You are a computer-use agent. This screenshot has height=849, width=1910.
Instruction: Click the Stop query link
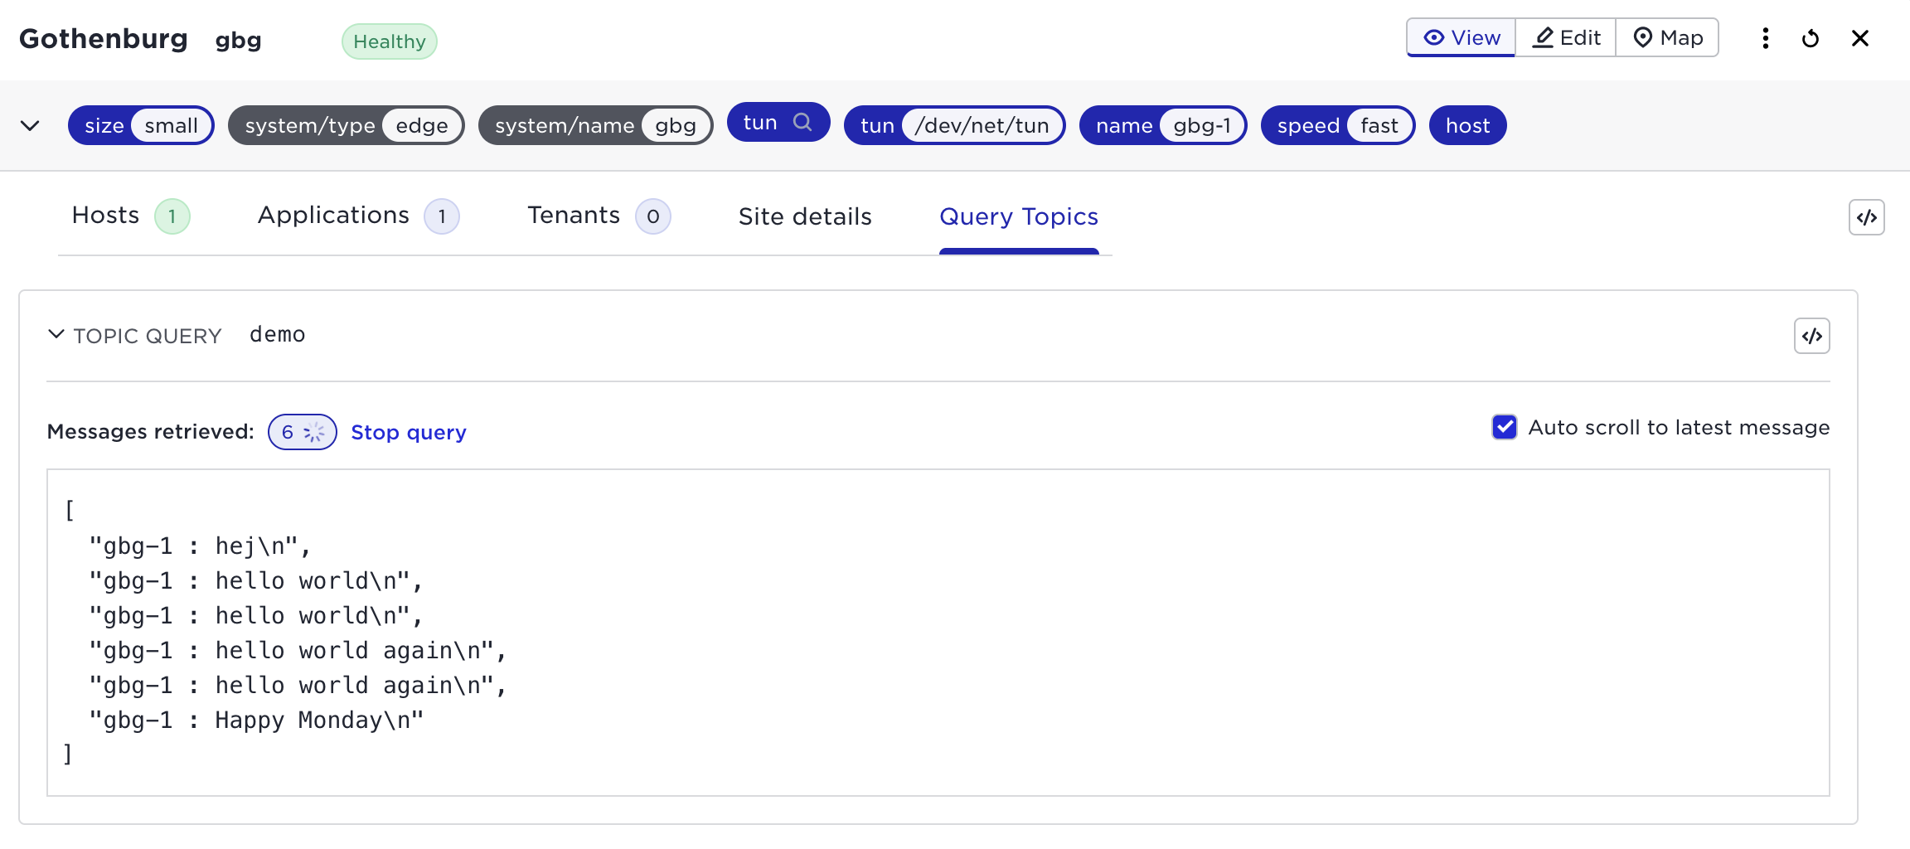[x=408, y=432]
